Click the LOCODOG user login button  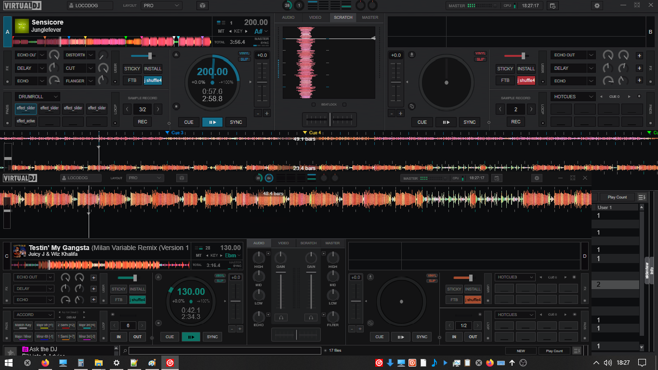[90, 6]
